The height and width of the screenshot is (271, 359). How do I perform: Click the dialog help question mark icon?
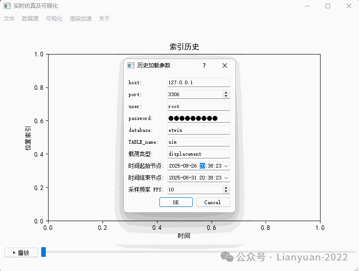(204, 65)
